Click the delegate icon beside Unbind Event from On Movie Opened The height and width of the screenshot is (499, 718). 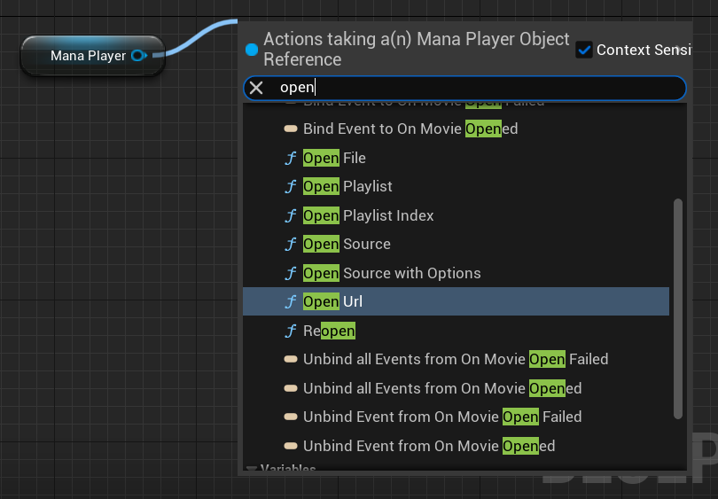[291, 446]
